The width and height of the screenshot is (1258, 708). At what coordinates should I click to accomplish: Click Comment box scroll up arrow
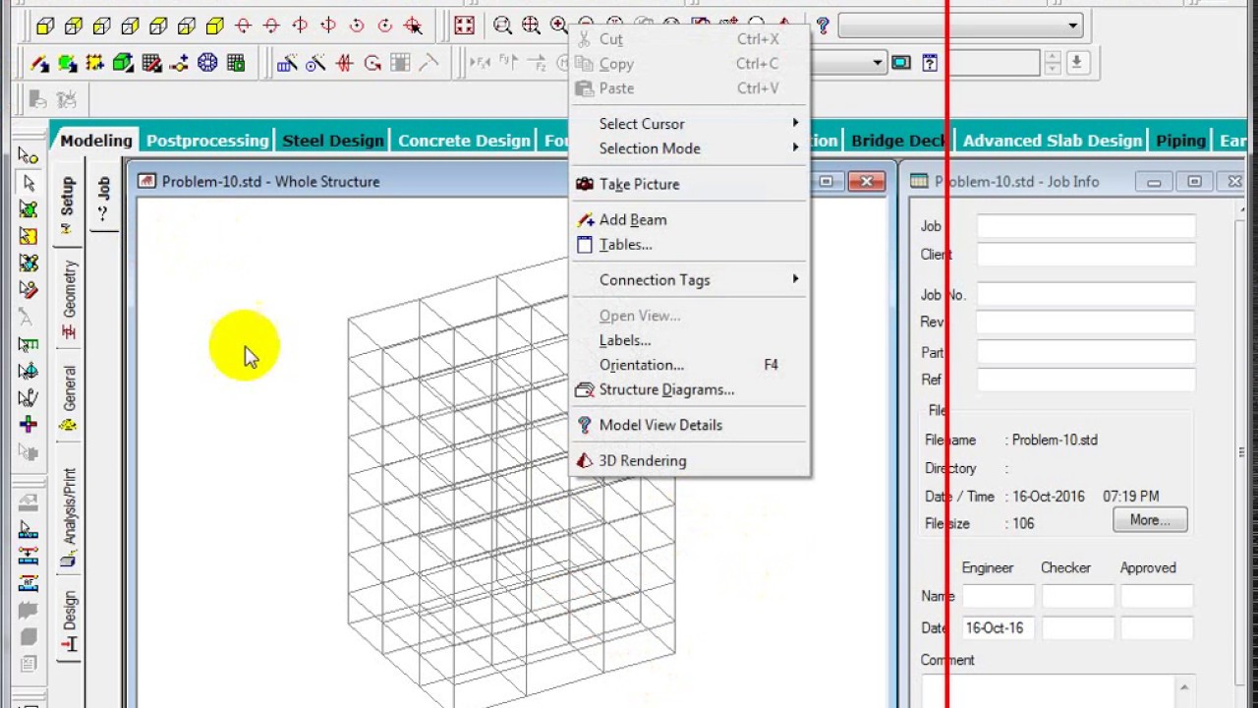click(1183, 688)
